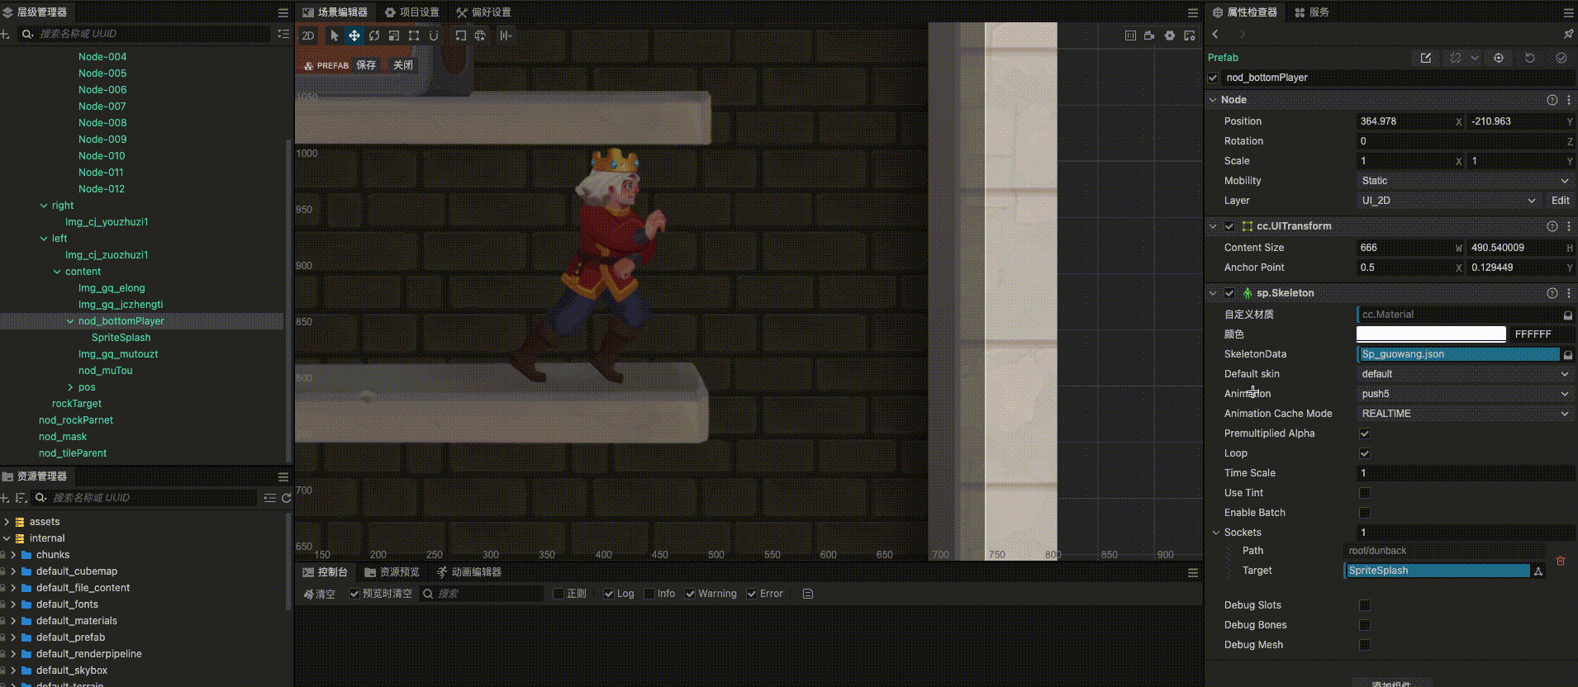Expand the assets folder
1578x687 pixels.
point(7,522)
